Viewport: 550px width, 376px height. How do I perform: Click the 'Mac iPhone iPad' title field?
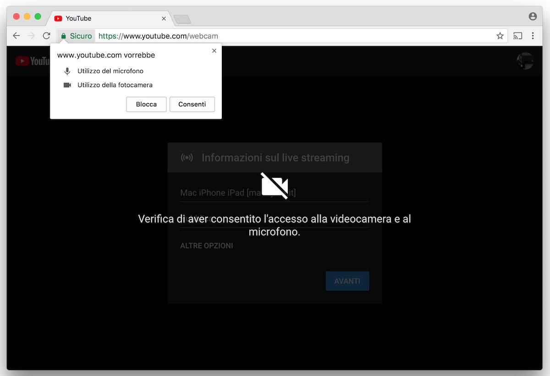(x=275, y=193)
